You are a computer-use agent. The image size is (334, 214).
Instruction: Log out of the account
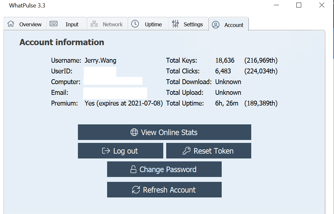click(x=120, y=151)
